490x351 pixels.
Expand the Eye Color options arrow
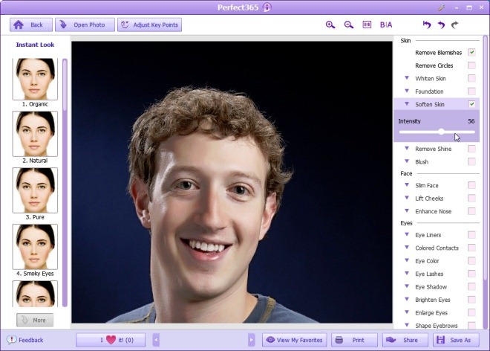[407, 260]
